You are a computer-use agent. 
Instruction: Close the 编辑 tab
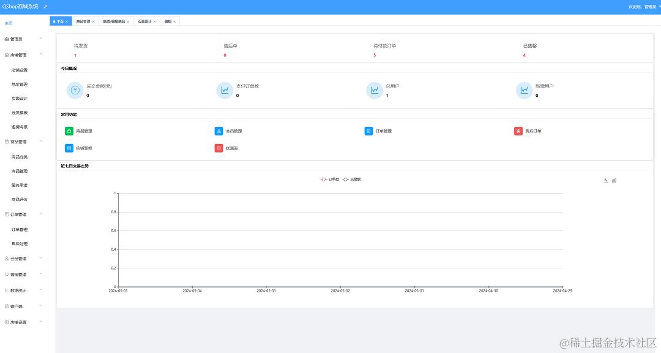click(174, 21)
